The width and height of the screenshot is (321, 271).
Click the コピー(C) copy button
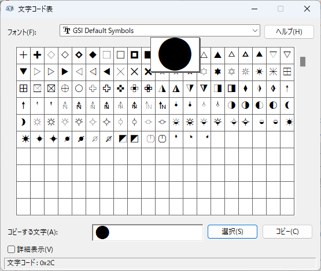(287, 232)
